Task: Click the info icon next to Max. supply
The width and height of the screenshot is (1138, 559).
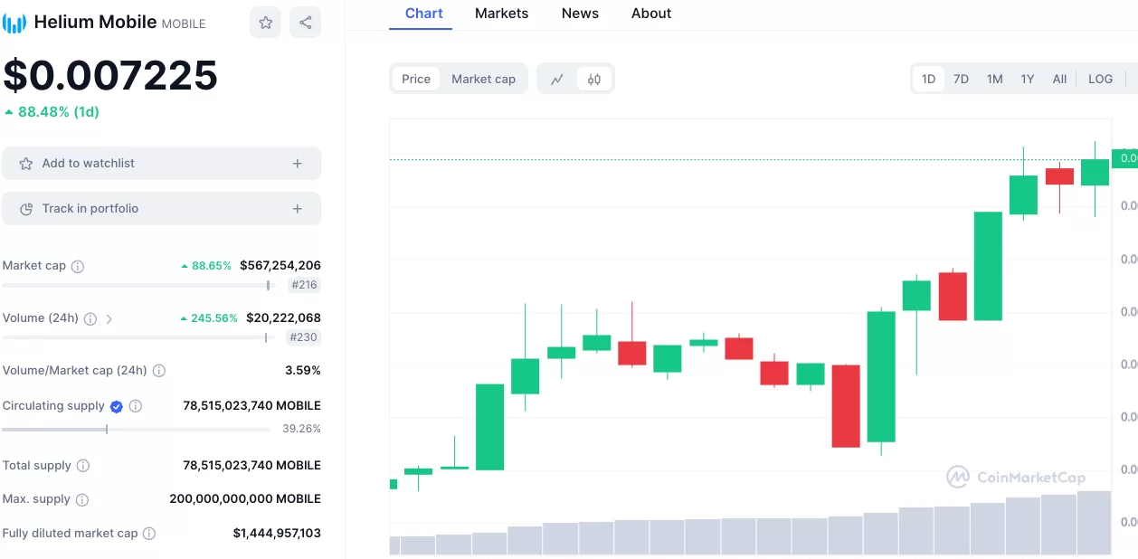Action: tap(82, 499)
